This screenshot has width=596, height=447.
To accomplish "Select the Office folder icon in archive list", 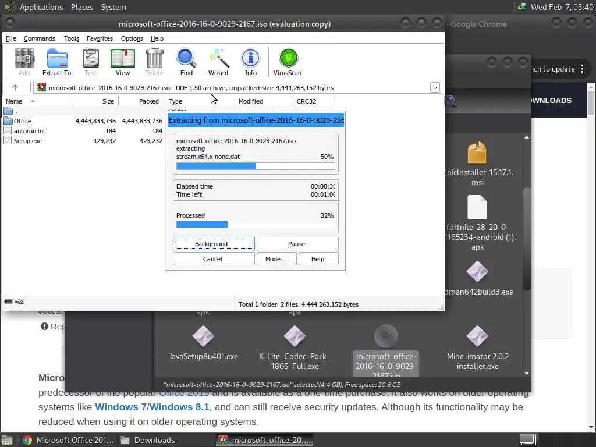I will pyautogui.click(x=8, y=121).
